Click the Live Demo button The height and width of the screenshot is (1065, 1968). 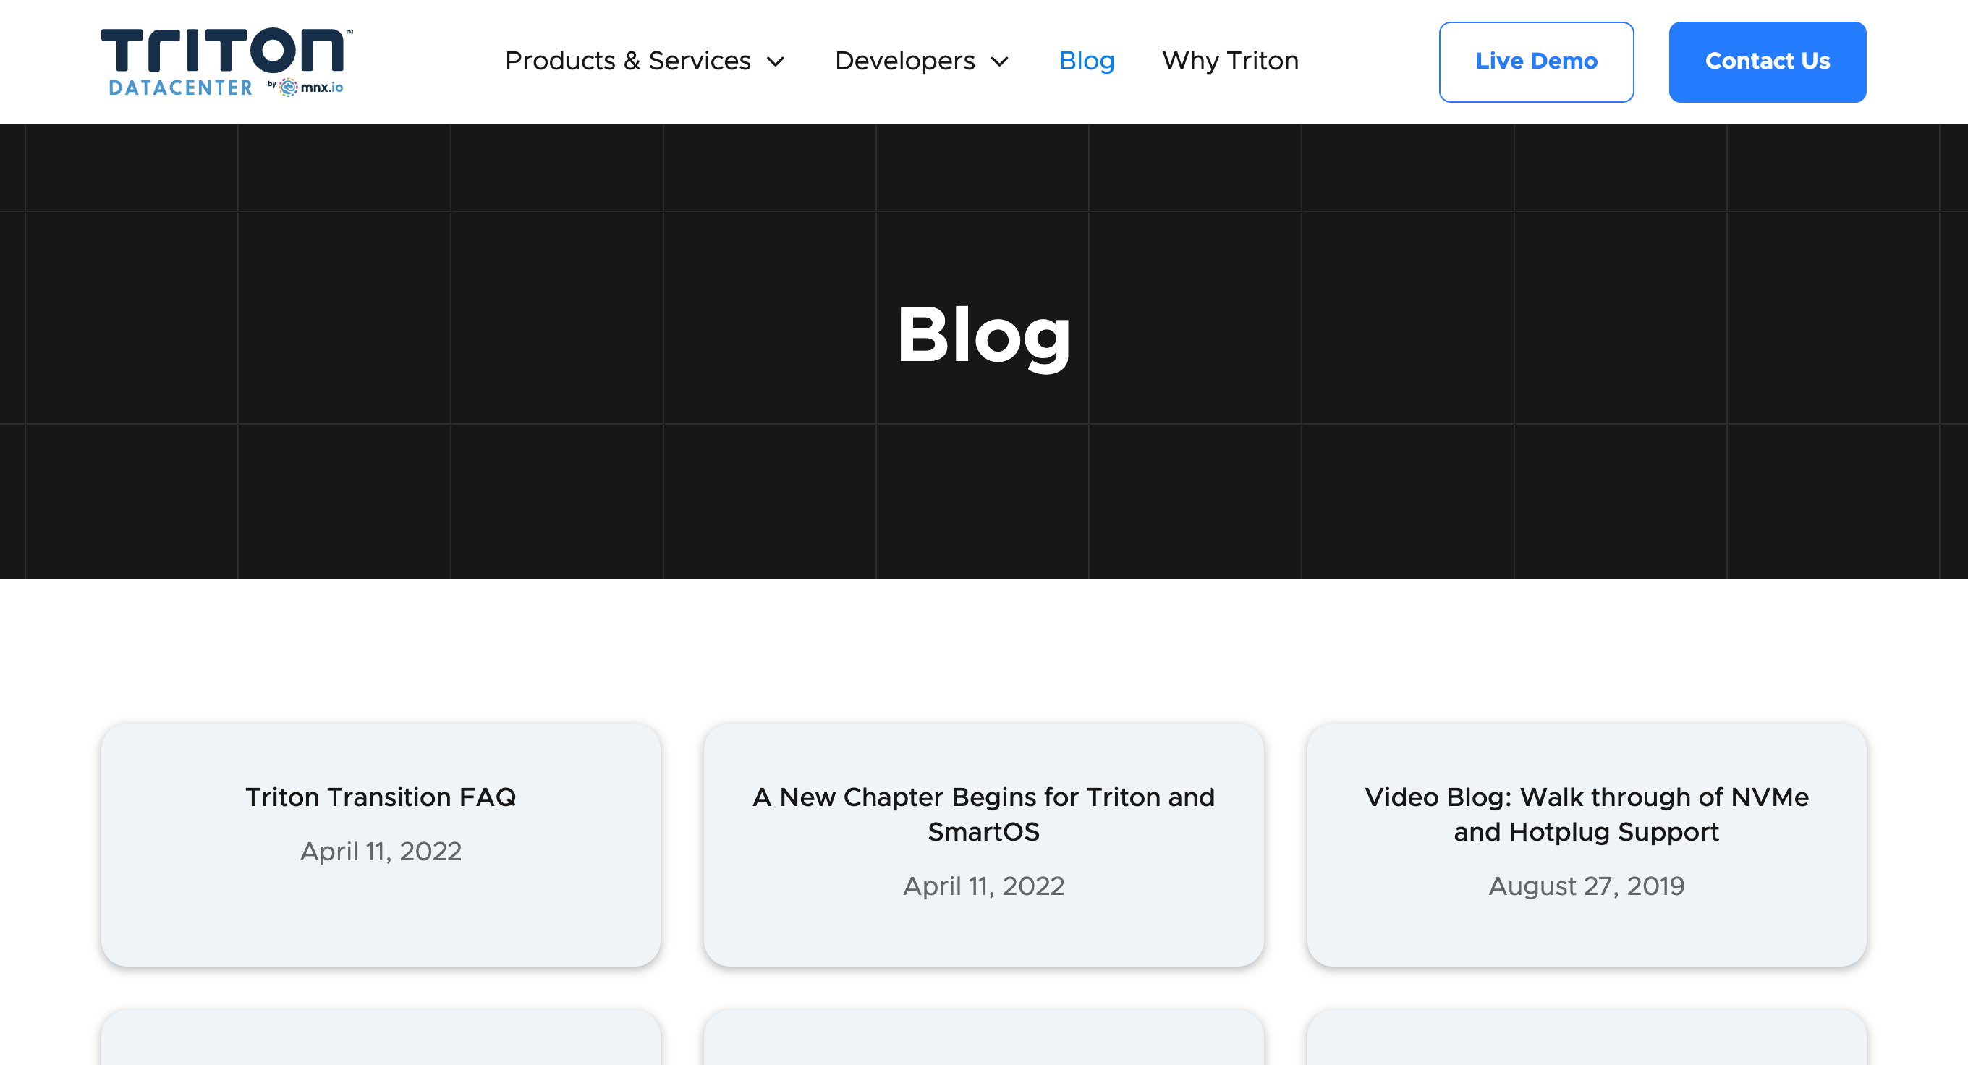point(1535,61)
